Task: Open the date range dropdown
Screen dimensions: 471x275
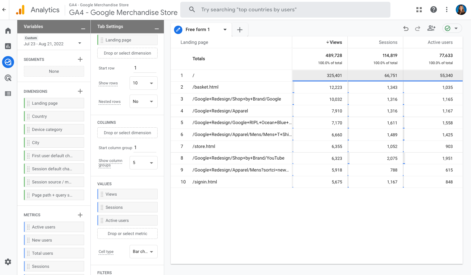Action: 80,43
